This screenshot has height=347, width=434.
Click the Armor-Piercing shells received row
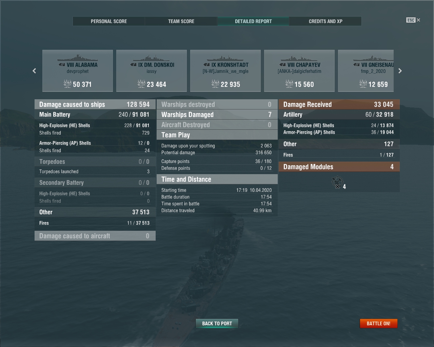[339, 132]
